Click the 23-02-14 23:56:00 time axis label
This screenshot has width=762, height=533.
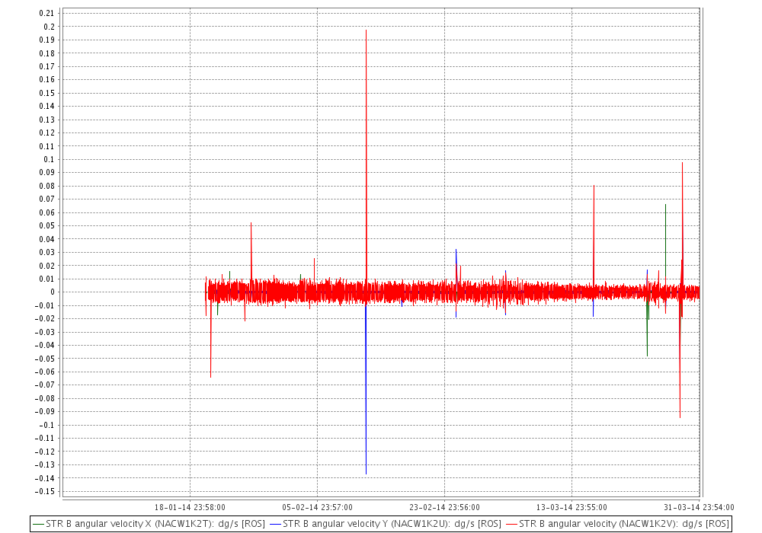click(x=445, y=507)
